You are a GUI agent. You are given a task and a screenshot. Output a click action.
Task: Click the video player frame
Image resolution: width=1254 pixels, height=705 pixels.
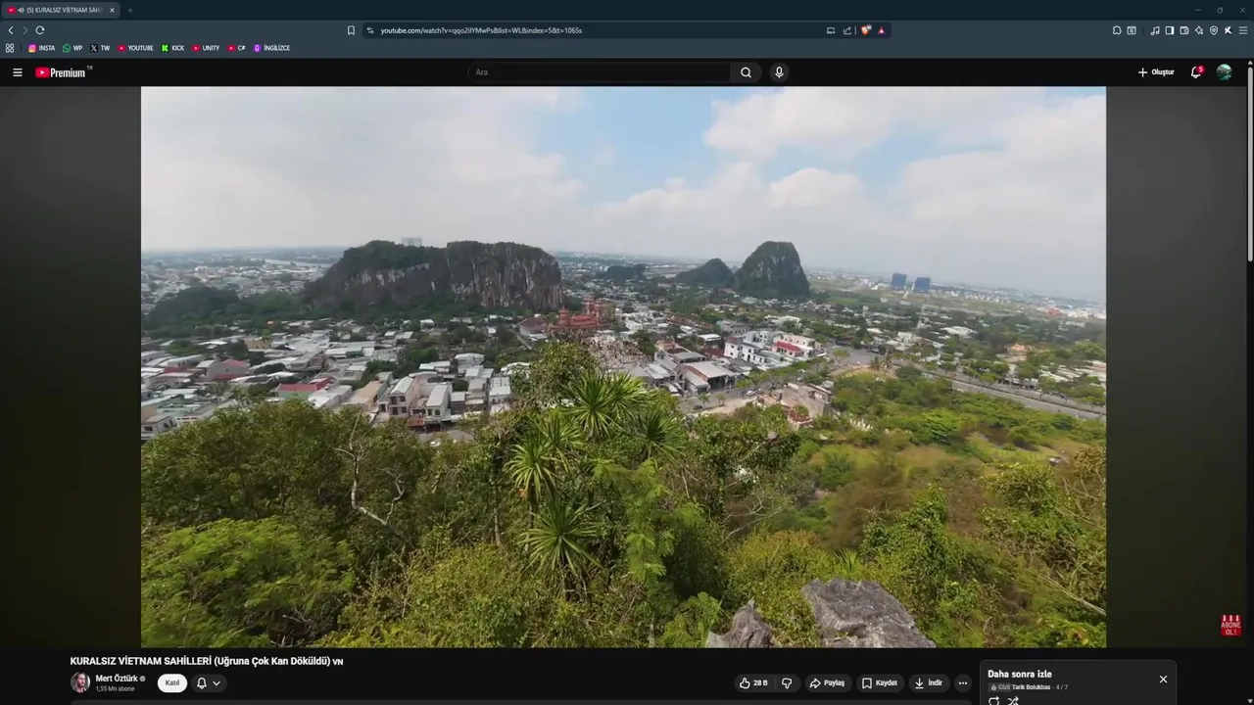(623, 367)
